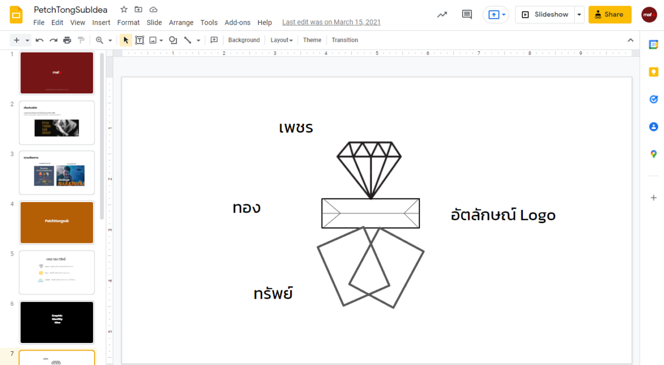Click Undo in the toolbar
The width and height of the screenshot is (664, 365).
tap(39, 40)
